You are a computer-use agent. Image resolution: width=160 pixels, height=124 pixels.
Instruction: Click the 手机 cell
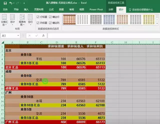(x=41, y=59)
